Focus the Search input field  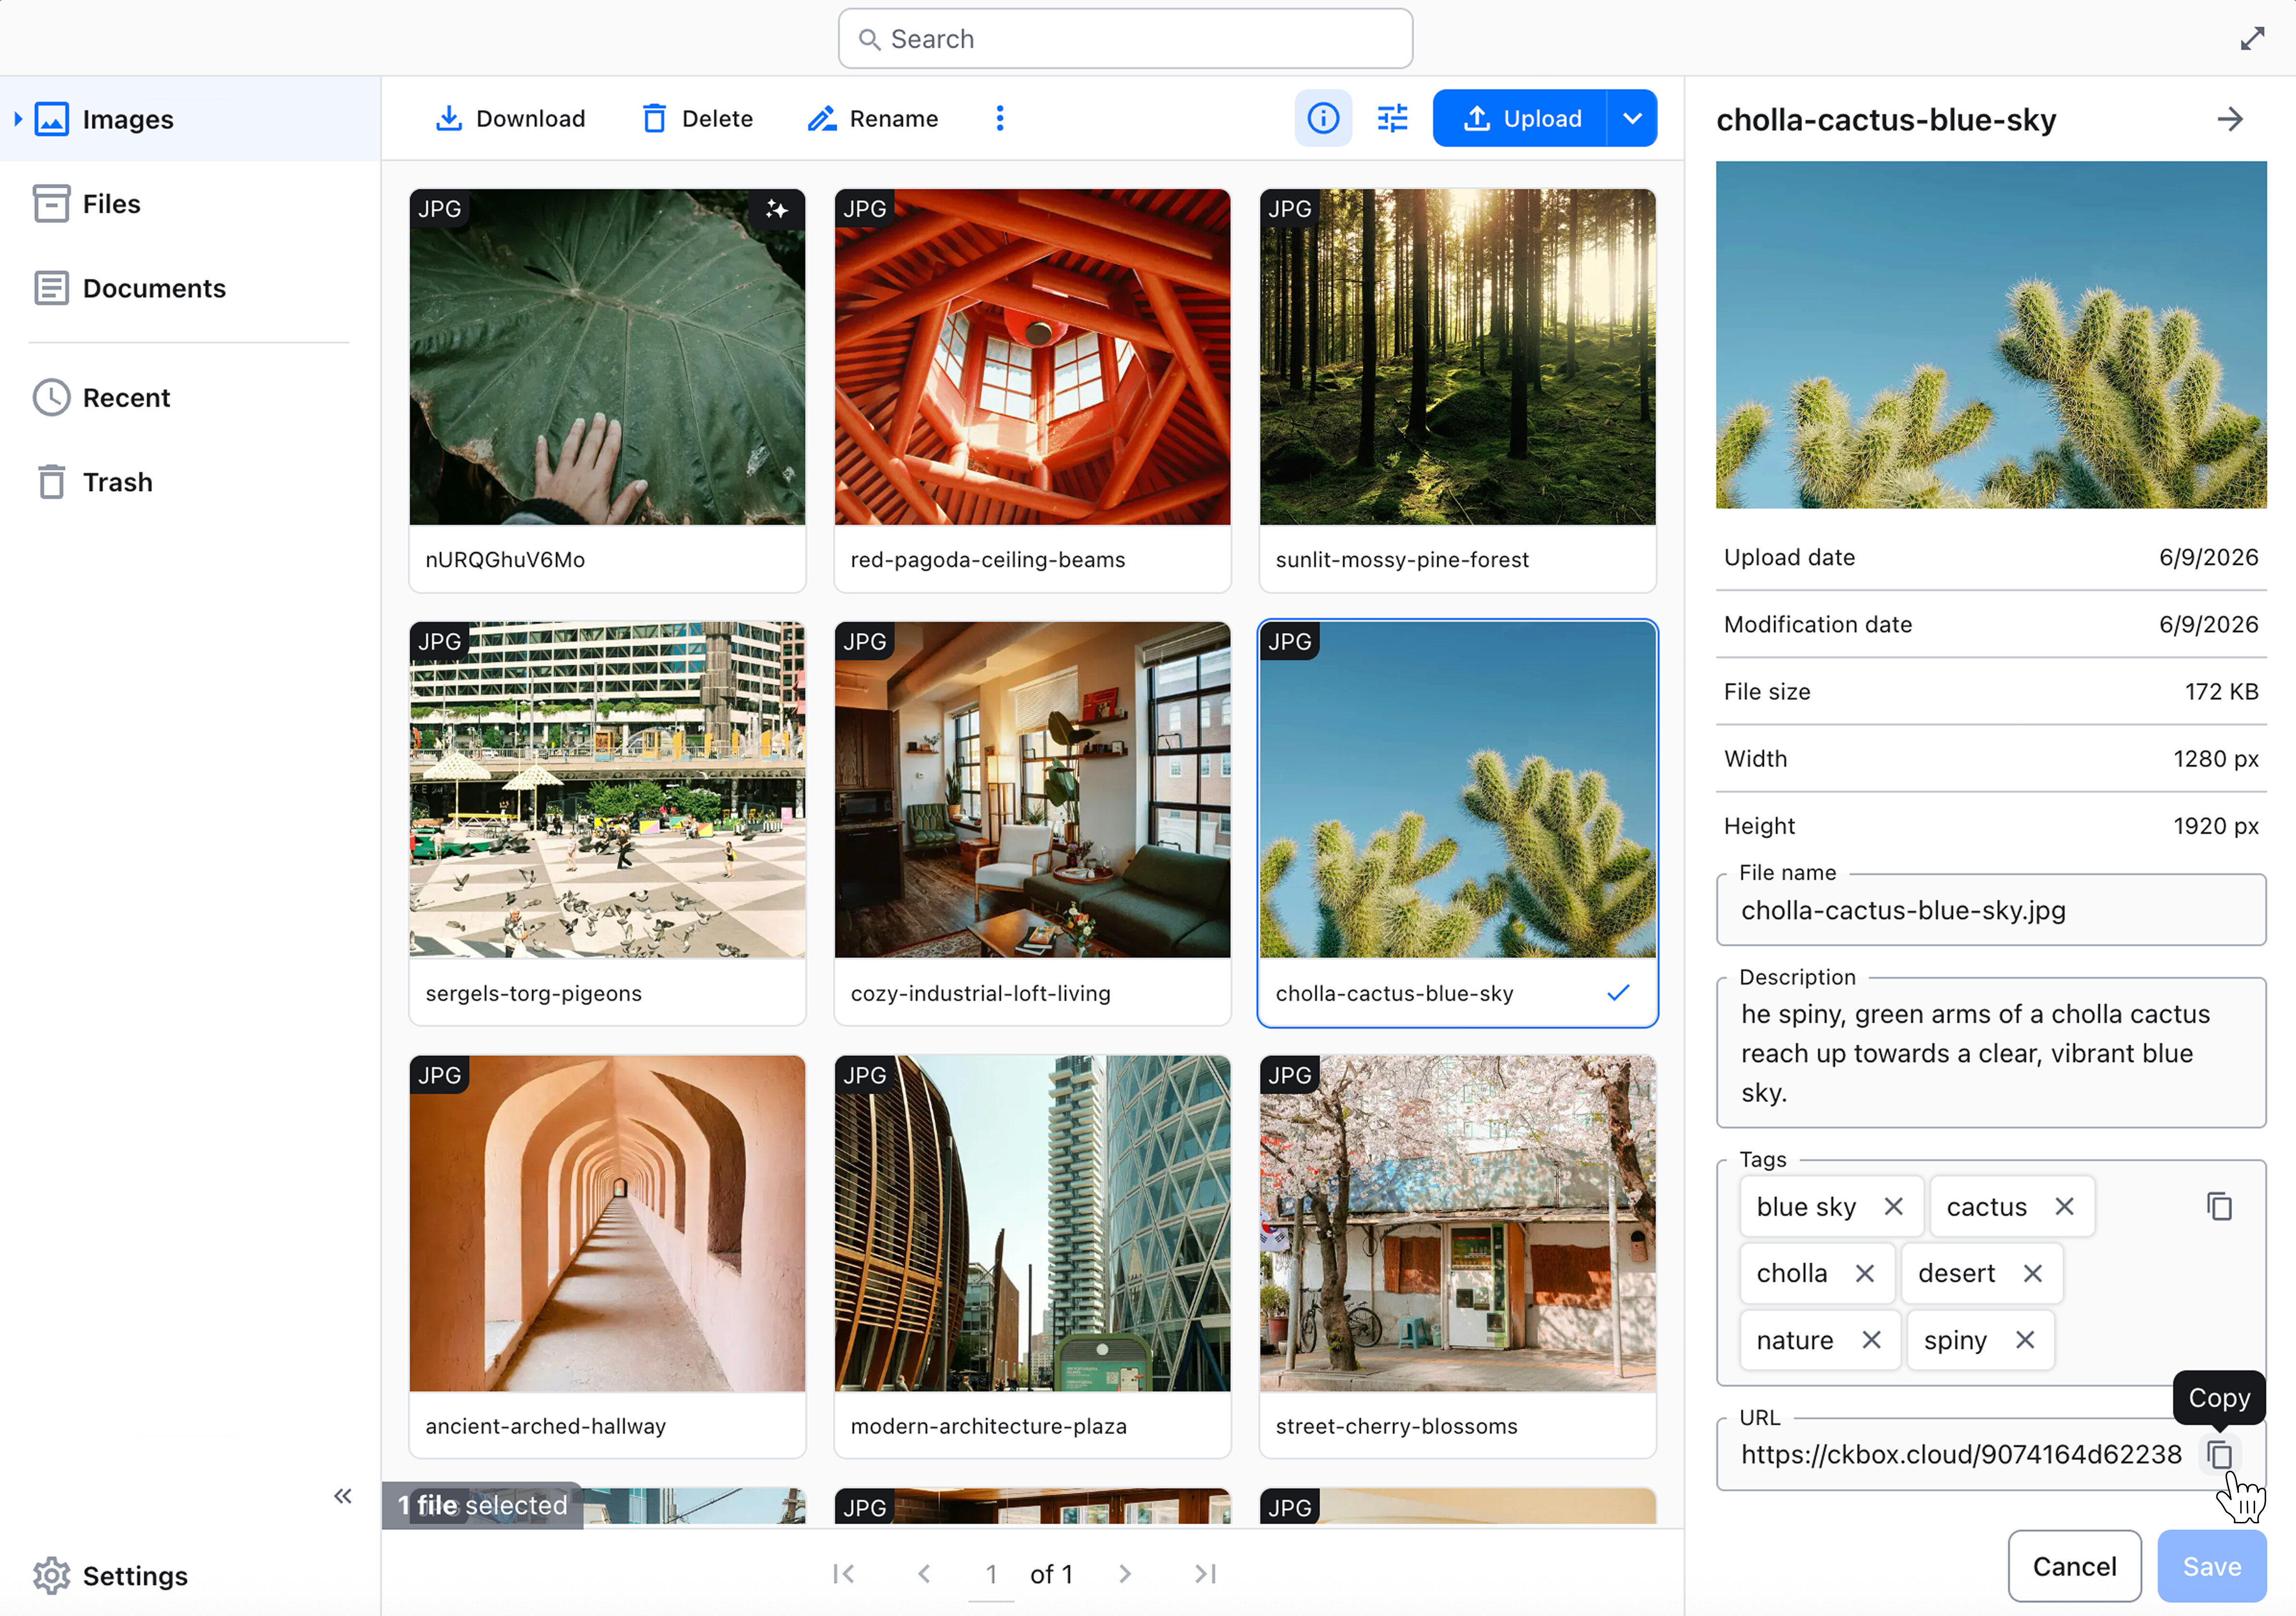coord(1125,39)
